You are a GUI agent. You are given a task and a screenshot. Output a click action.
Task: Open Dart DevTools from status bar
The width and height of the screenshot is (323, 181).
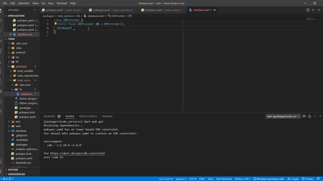tap(224, 179)
